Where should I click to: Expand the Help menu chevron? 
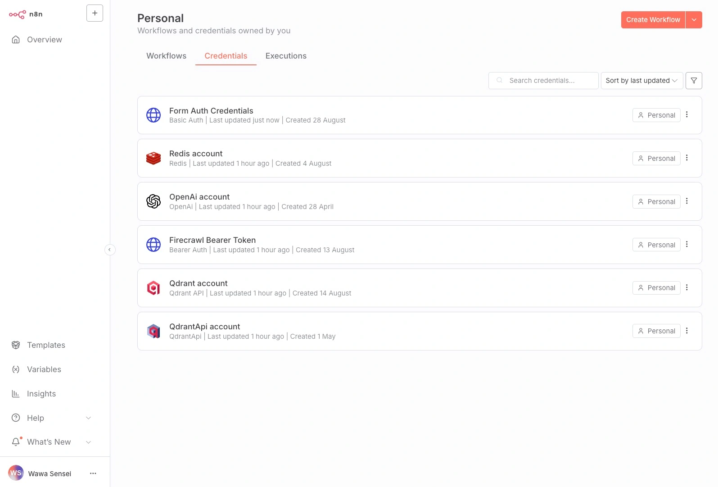click(89, 418)
